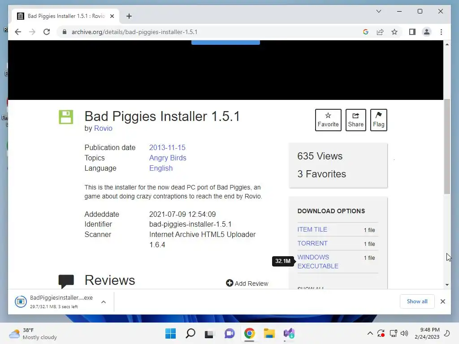Open the weather widget 38°F
459x344 pixels.
coord(33,333)
